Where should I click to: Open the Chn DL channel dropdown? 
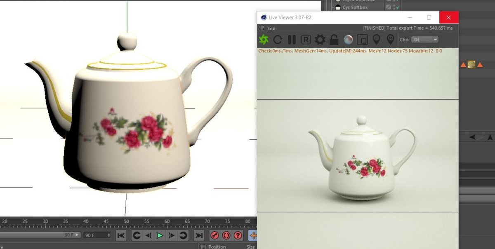coord(425,40)
